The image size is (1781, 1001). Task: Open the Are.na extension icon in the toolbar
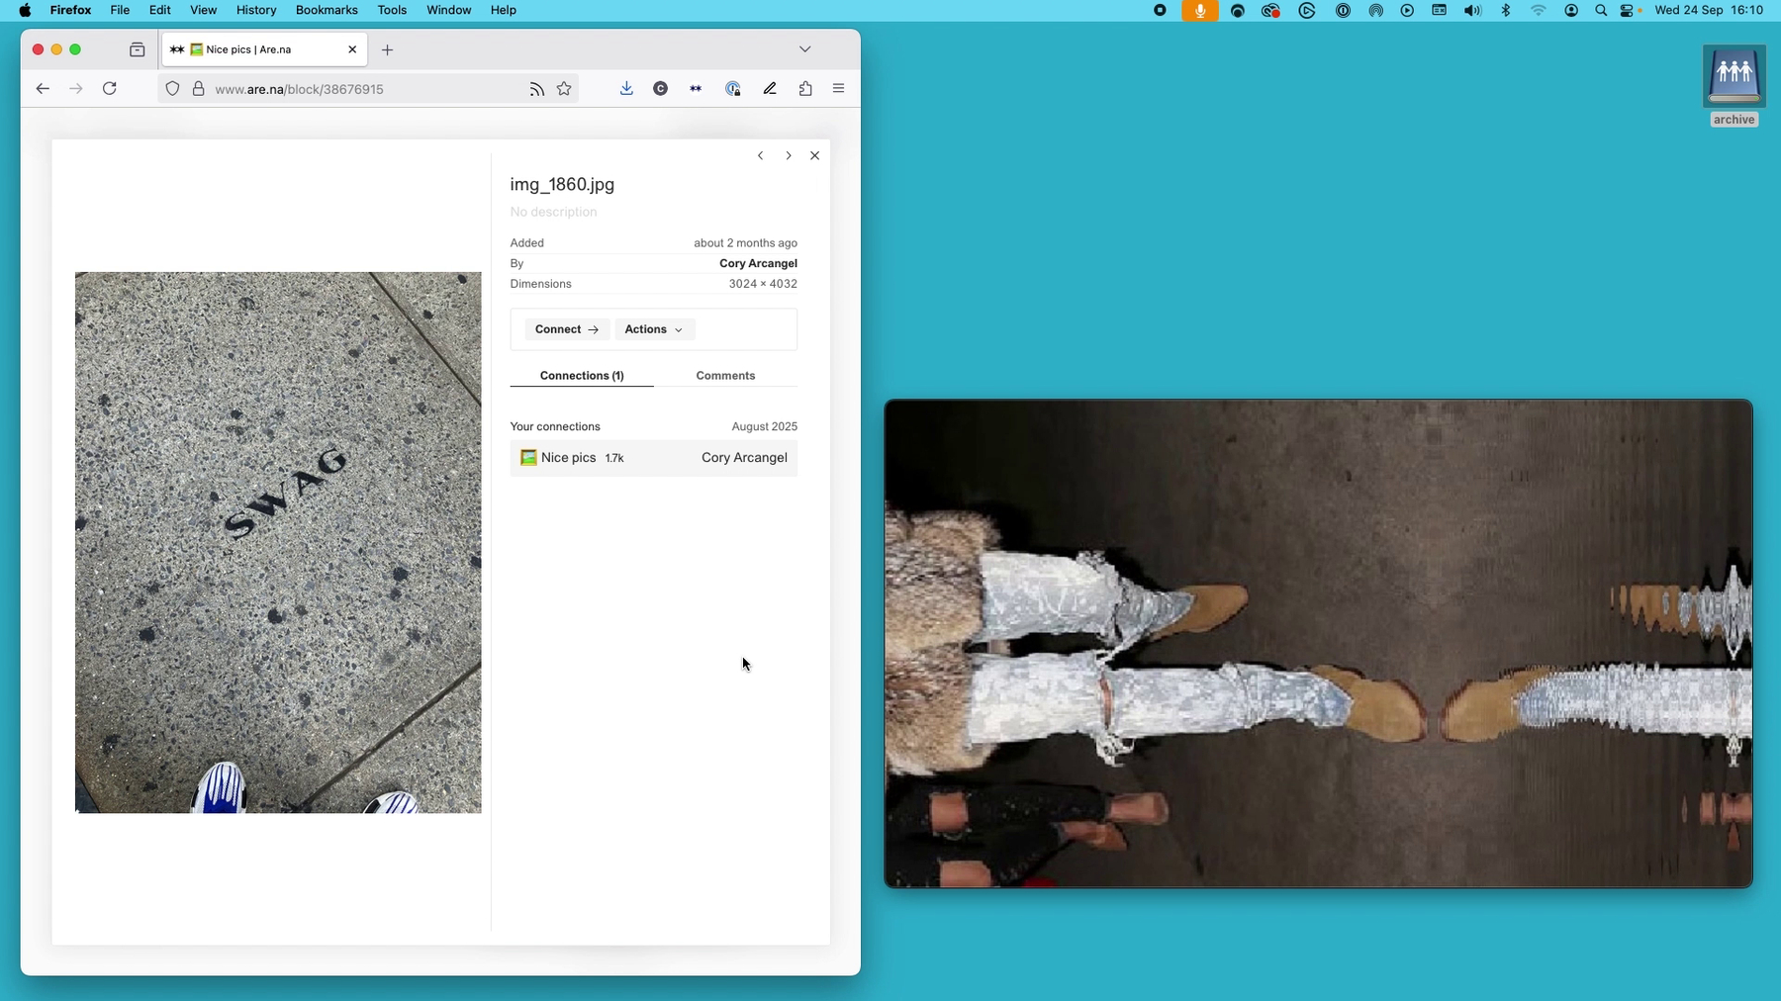click(x=696, y=89)
